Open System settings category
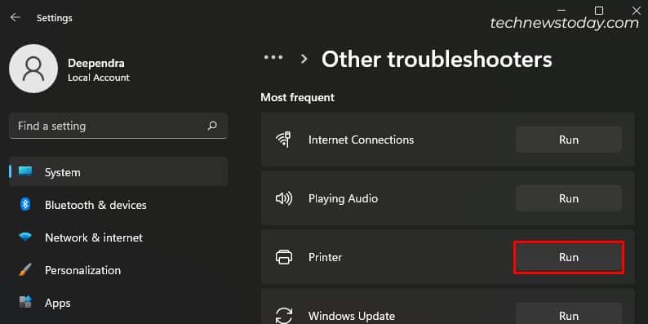 [x=118, y=172]
